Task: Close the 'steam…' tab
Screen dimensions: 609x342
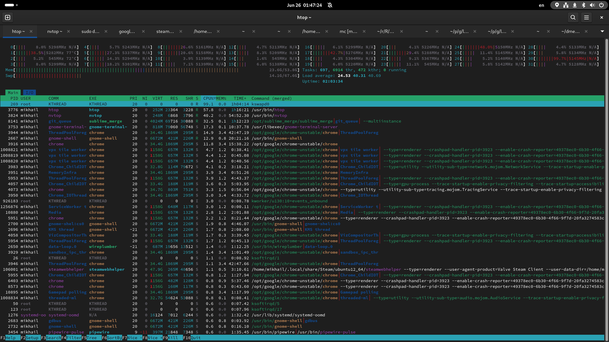Action: click(181, 31)
